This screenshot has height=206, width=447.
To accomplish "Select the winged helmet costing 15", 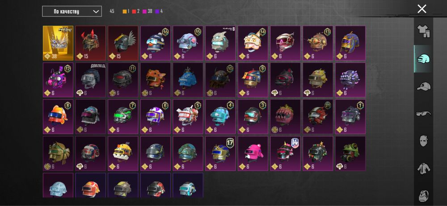I will 123,43.
